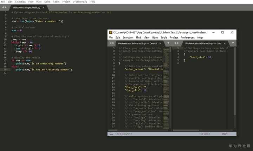Close the checkArmstrongNumber.py tab
The height and width of the screenshot is (151, 253).
click(44, 8)
